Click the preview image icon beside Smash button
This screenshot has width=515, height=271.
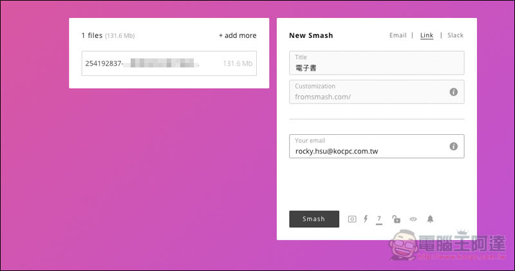click(x=352, y=219)
